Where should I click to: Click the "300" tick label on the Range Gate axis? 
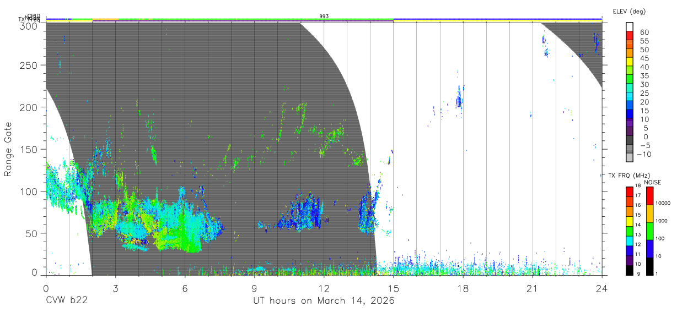click(28, 25)
